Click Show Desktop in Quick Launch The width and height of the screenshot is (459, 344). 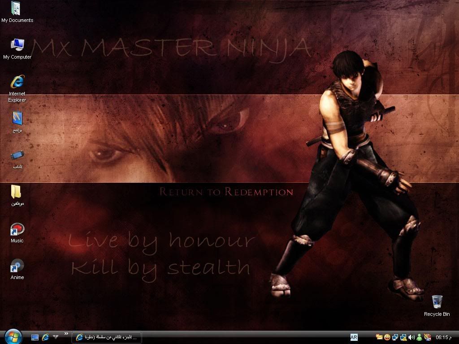pyautogui.click(x=35, y=337)
